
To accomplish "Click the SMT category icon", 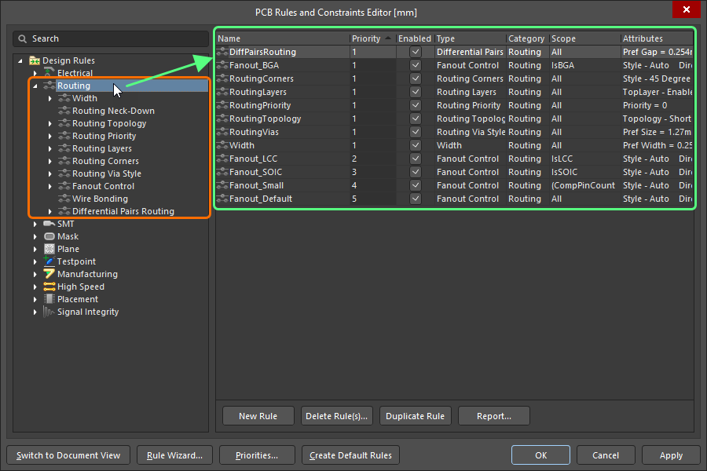I will [49, 224].
